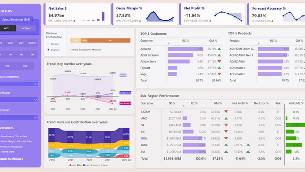This screenshot has height=172, width=305.
Task: Toggle the 2022 Est year filter
Action: coord(32,43)
